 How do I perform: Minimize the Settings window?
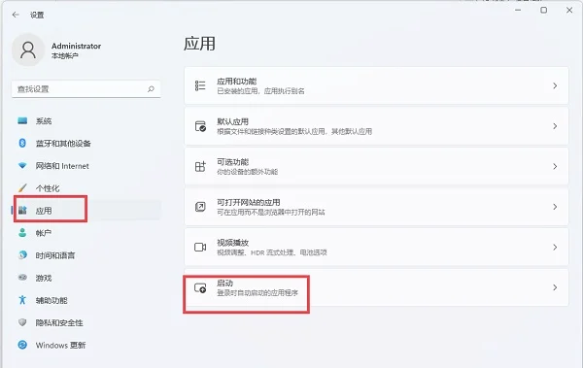[x=518, y=10]
